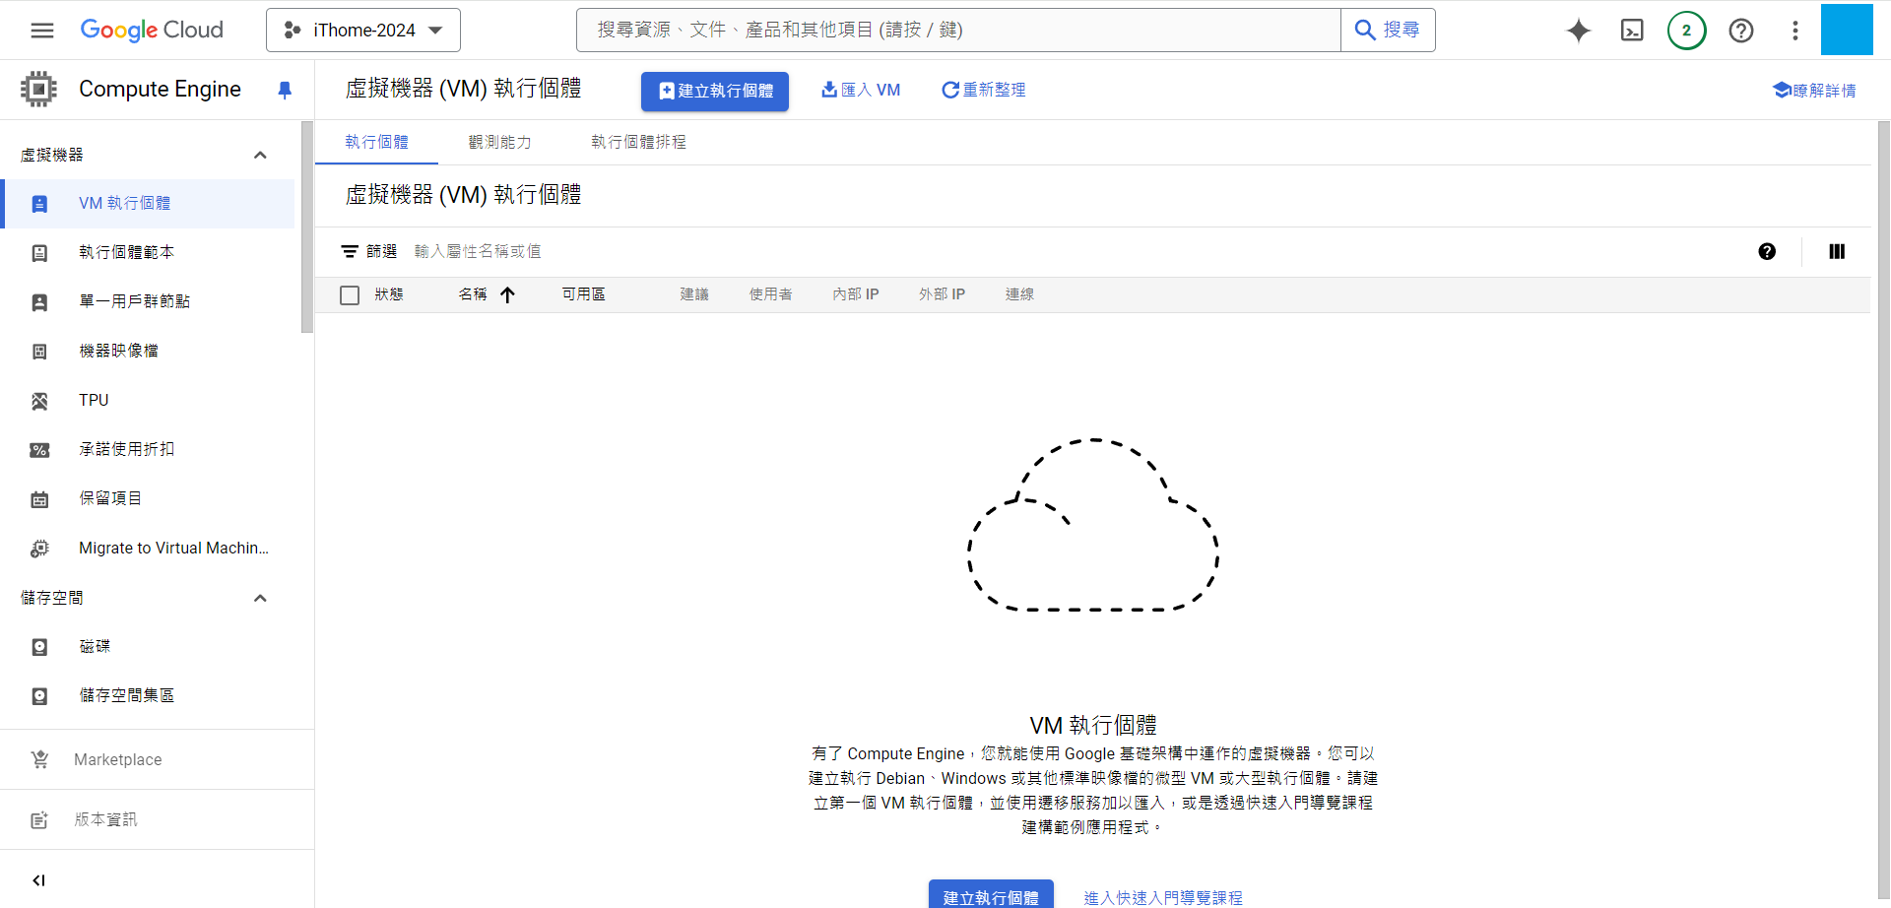The image size is (1891, 908).
Task: Collapse the 儲存空間 sidebar section
Action: (x=260, y=598)
